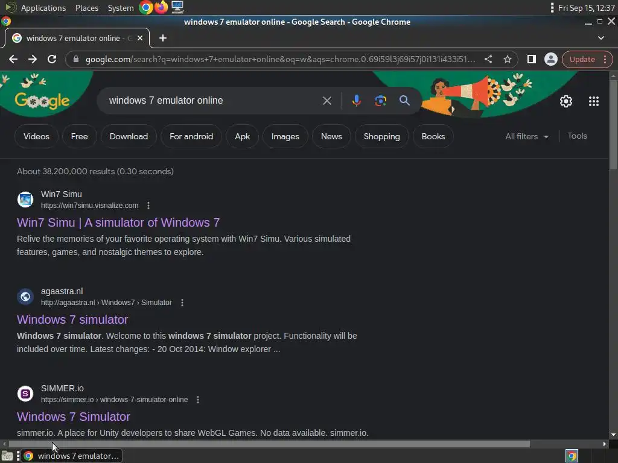Click the Fri Sep 15 clock

pyautogui.click(x=585, y=8)
